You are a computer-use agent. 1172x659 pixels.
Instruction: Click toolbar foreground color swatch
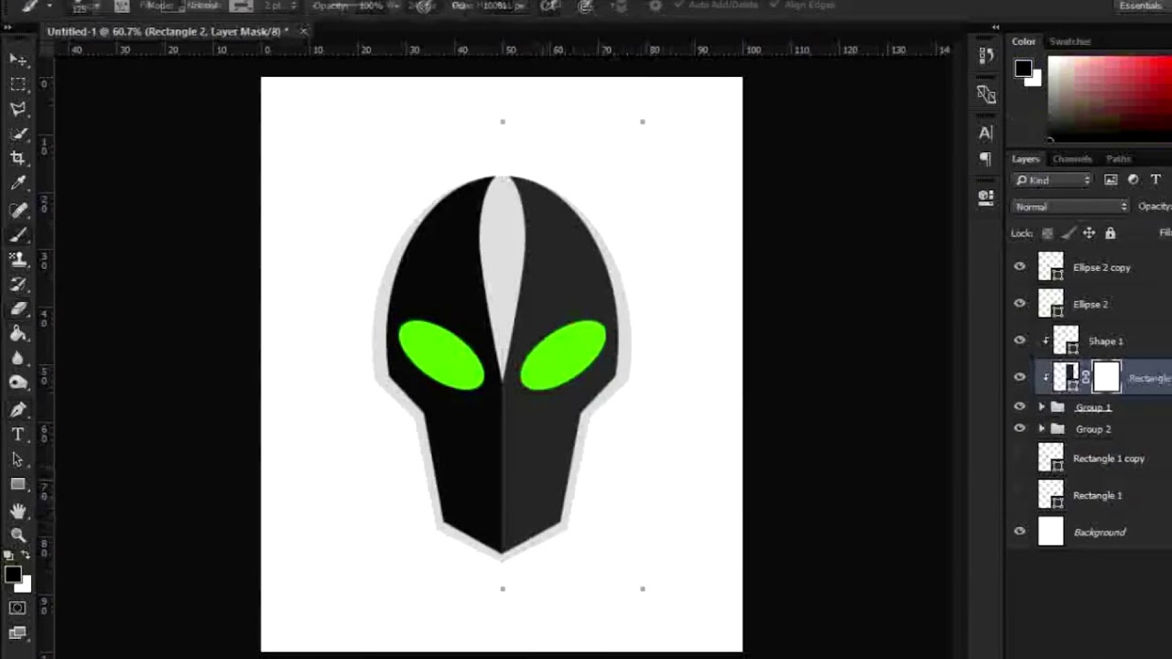coord(13,575)
